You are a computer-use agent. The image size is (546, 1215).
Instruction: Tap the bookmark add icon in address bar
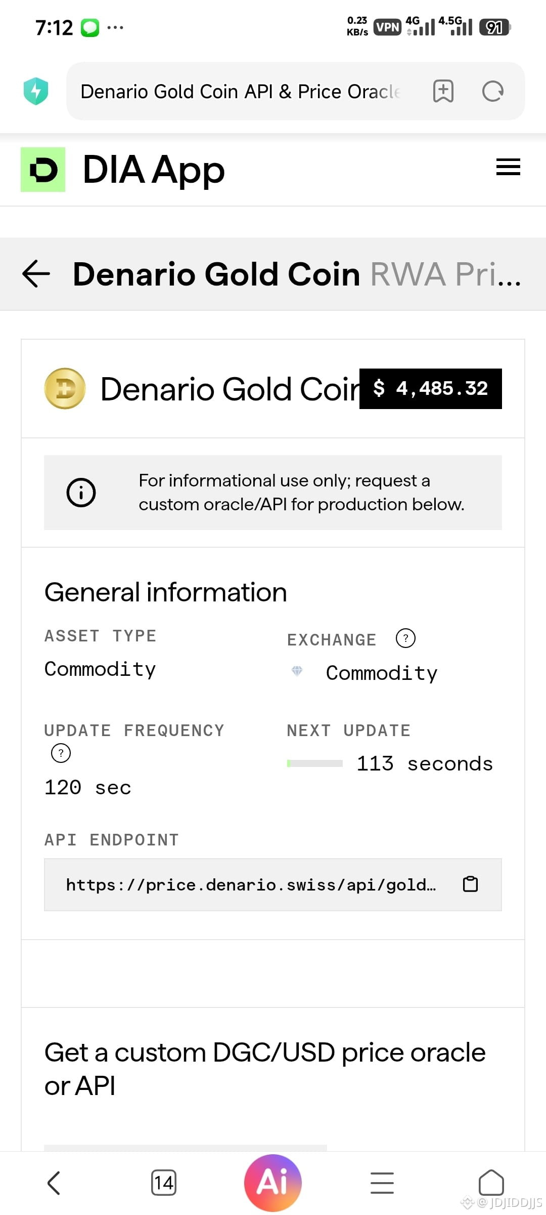443,91
